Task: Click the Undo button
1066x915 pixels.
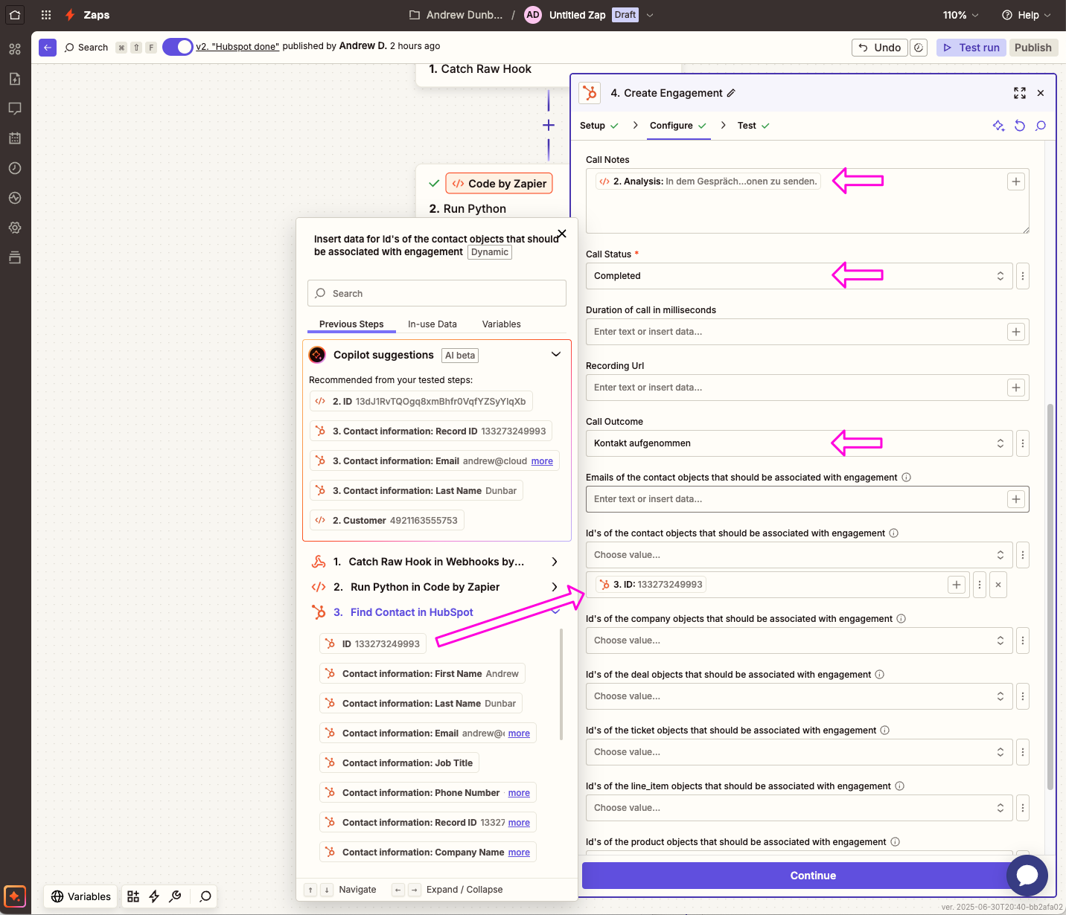Action: (880, 48)
